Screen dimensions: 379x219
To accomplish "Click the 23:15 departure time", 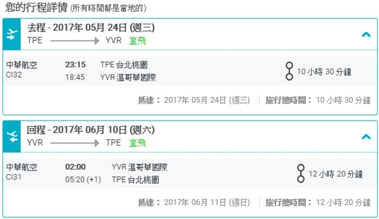I will coord(75,65).
